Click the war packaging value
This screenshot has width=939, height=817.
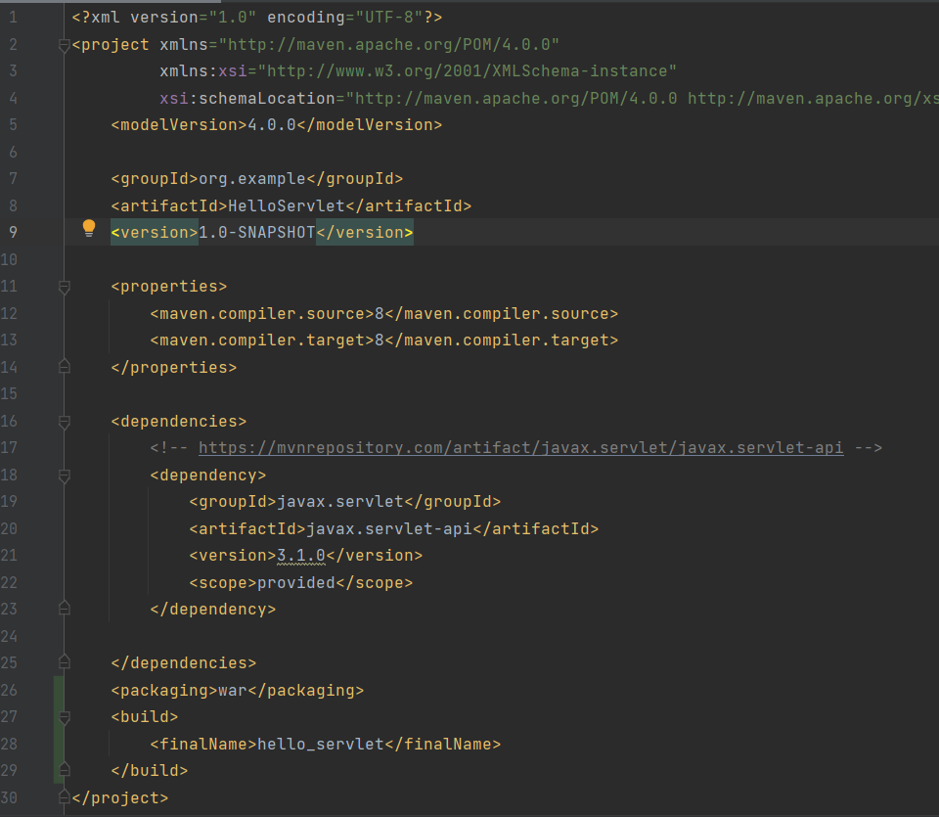[x=232, y=690]
